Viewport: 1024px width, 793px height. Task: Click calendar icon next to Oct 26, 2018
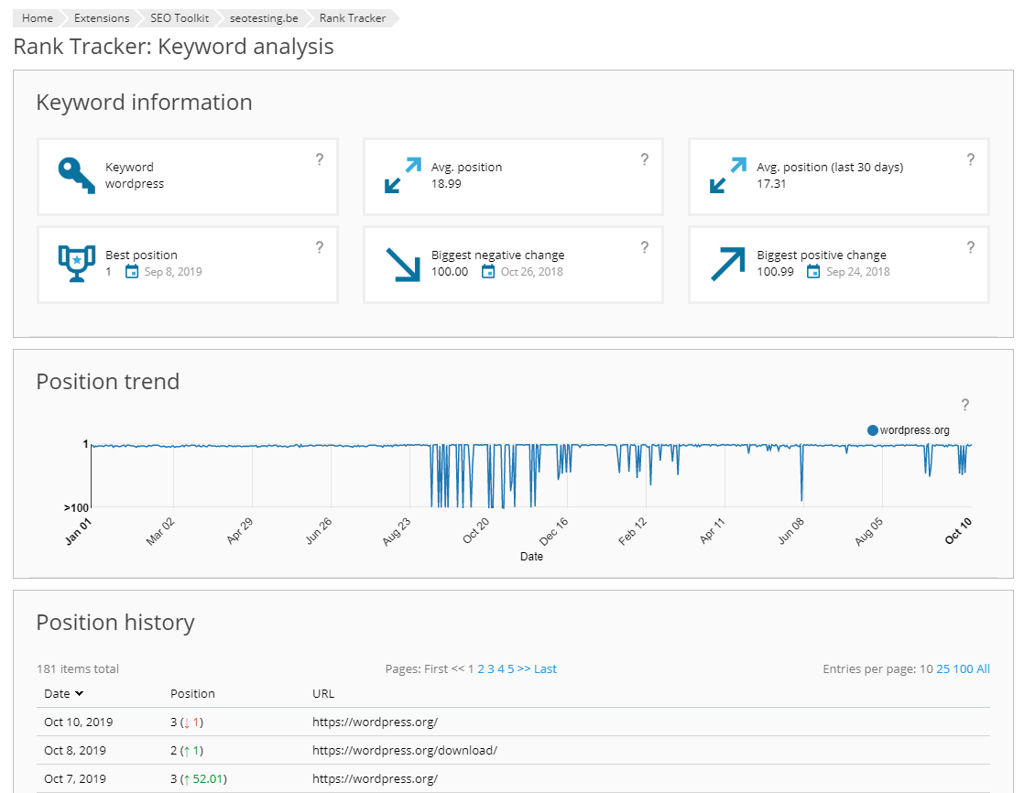(x=488, y=272)
